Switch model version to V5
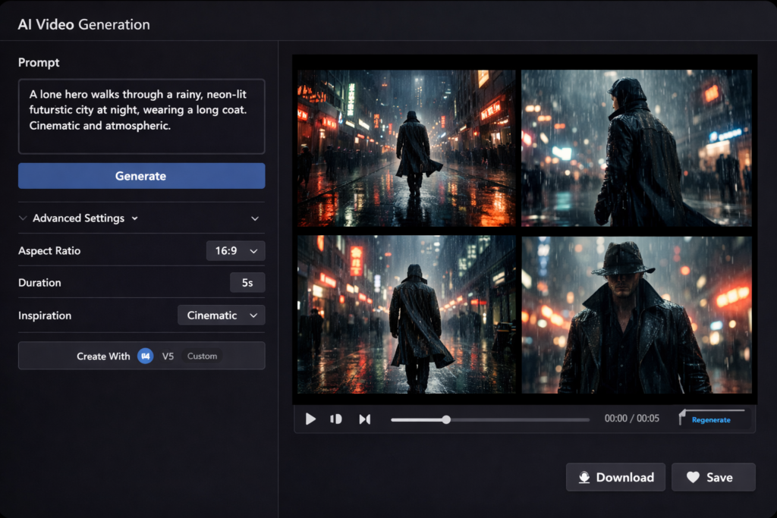This screenshot has width=777, height=518. tap(168, 356)
